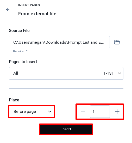Viewport: 132px width, 143px height.
Task: Click the Pages to Insert label
Action: [x=23, y=62]
